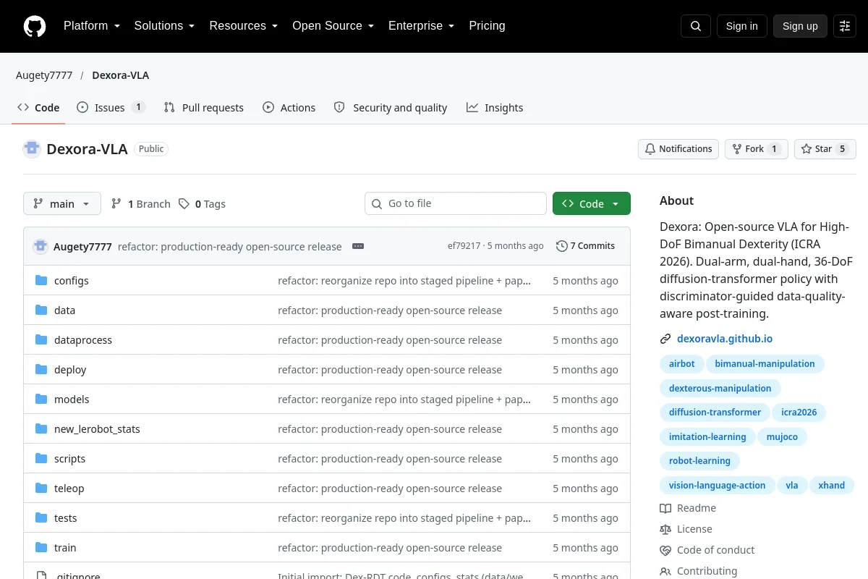868x579 pixels.
Task: Click the diffusion-transformer topic tag
Action: (715, 413)
